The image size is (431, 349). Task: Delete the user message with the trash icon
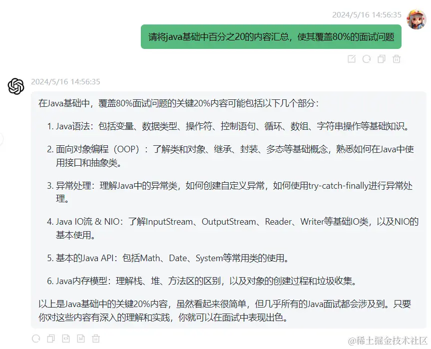point(397,59)
